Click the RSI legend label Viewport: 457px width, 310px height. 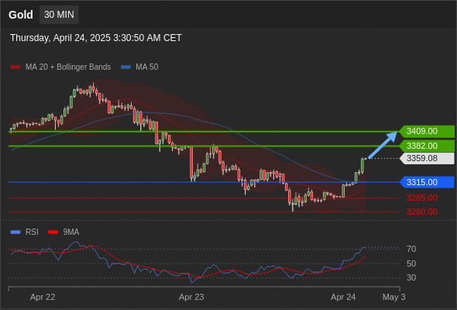tap(32, 232)
